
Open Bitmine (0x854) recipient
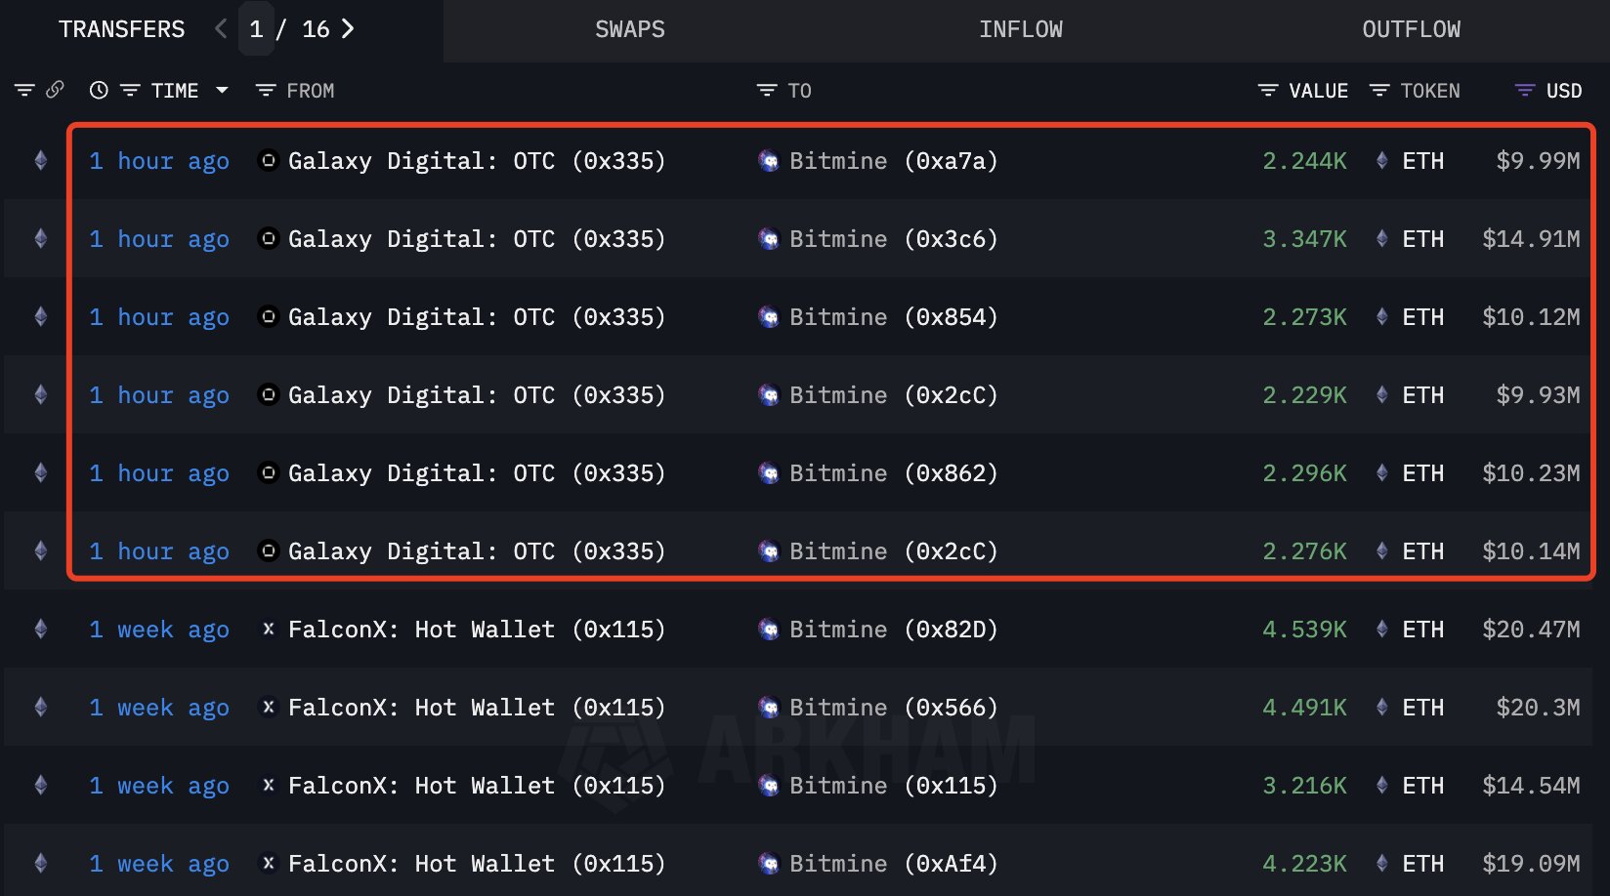pyautogui.click(x=894, y=317)
